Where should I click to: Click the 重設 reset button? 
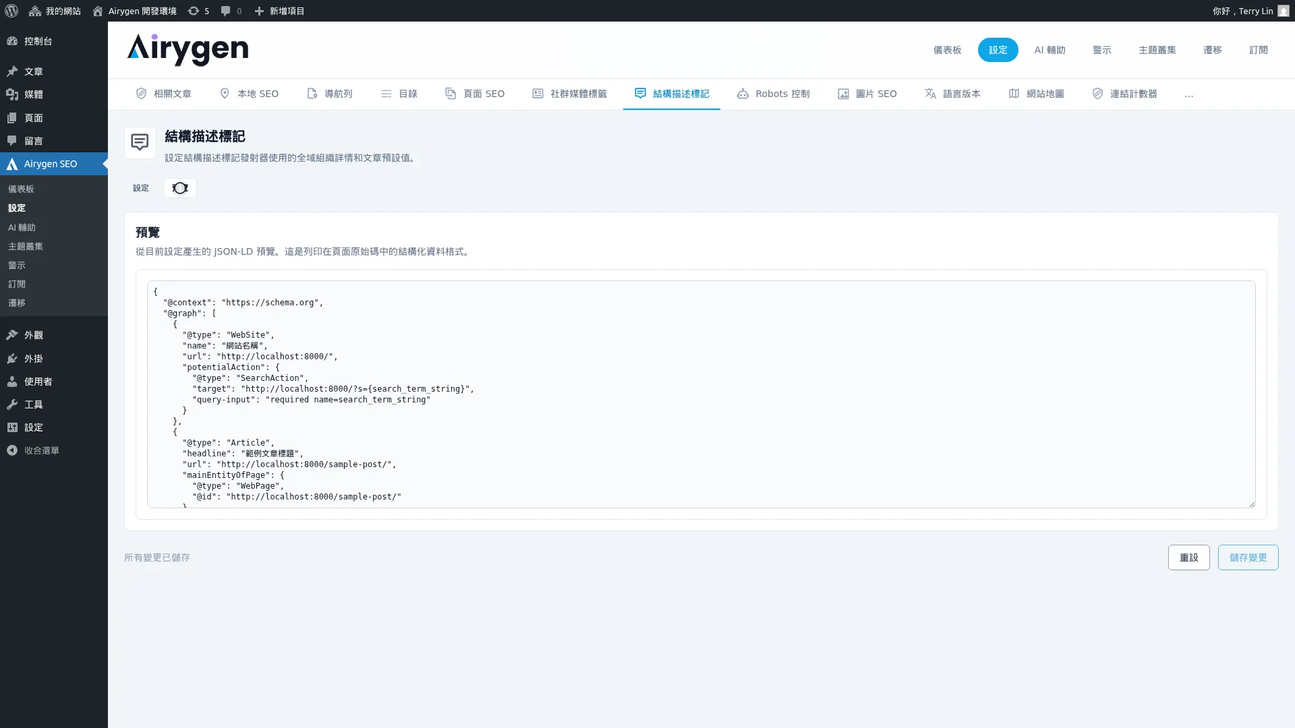click(x=1189, y=557)
